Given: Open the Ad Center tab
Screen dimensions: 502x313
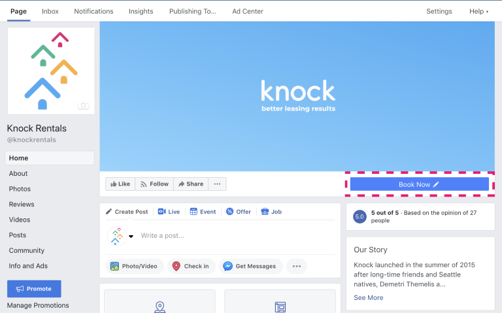Looking at the screenshot, I should click(x=248, y=11).
